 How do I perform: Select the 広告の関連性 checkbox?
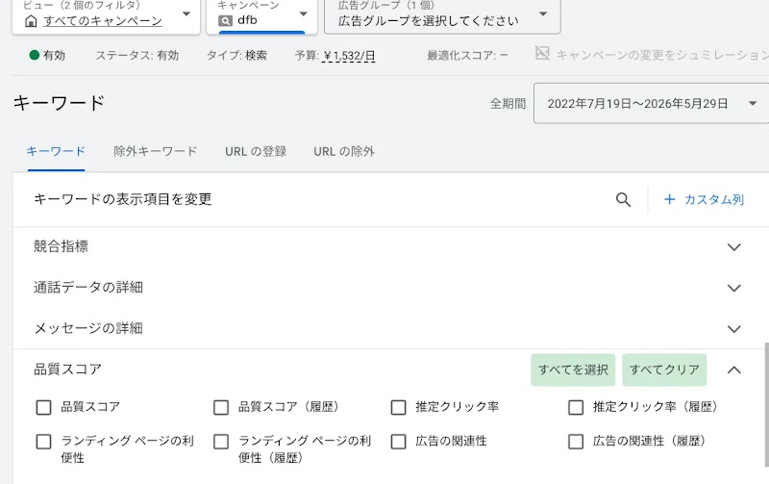coord(398,442)
